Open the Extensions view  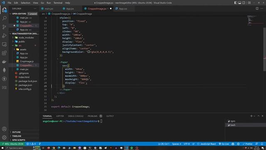coord(4,53)
